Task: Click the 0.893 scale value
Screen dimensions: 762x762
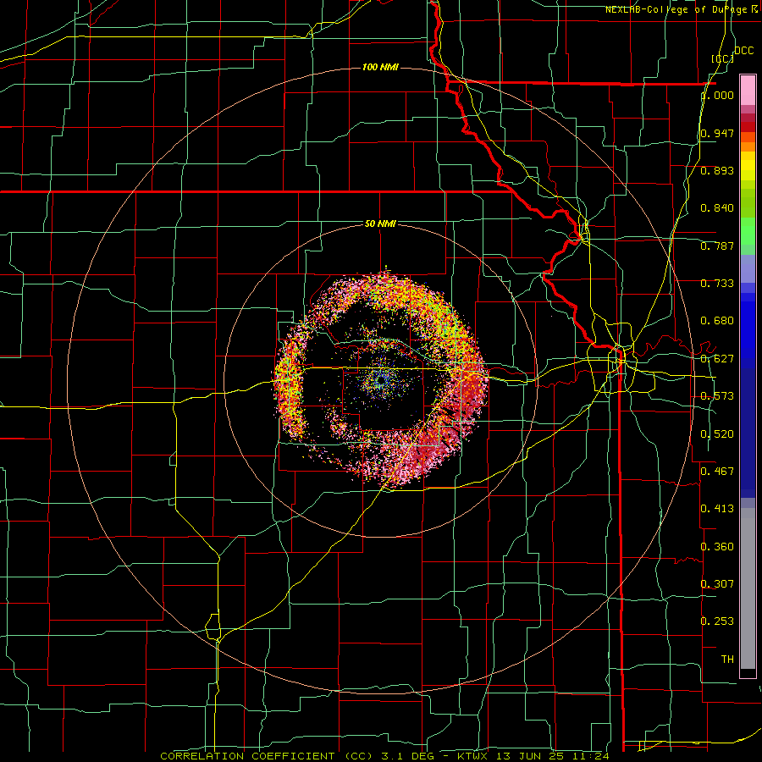Action: click(x=717, y=170)
